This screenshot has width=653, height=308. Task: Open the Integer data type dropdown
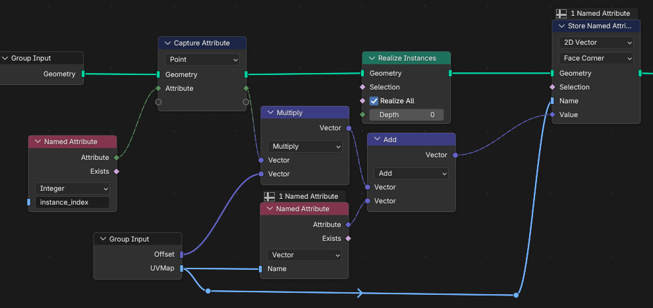[72, 188]
